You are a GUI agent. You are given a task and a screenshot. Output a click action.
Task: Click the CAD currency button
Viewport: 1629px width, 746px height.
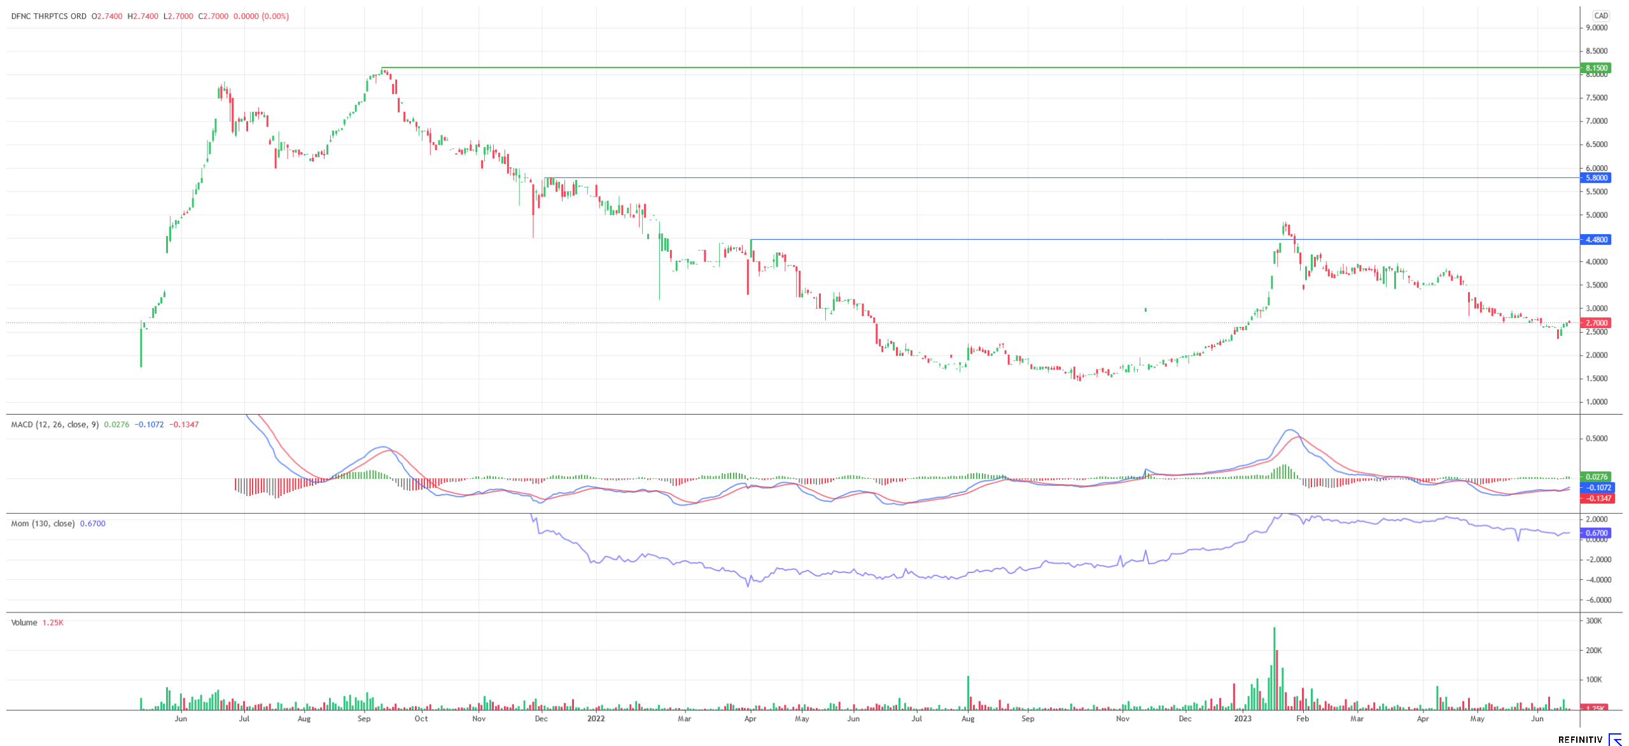(1601, 16)
